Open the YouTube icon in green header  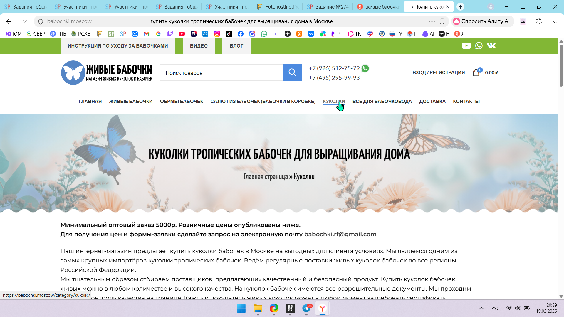[466, 46]
